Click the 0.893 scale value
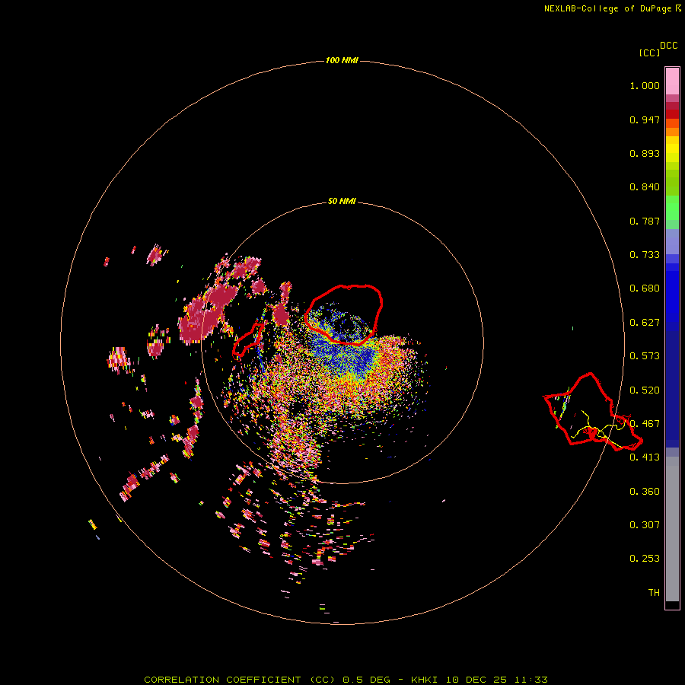This screenshot has width=685, height=685. (645, 153)
